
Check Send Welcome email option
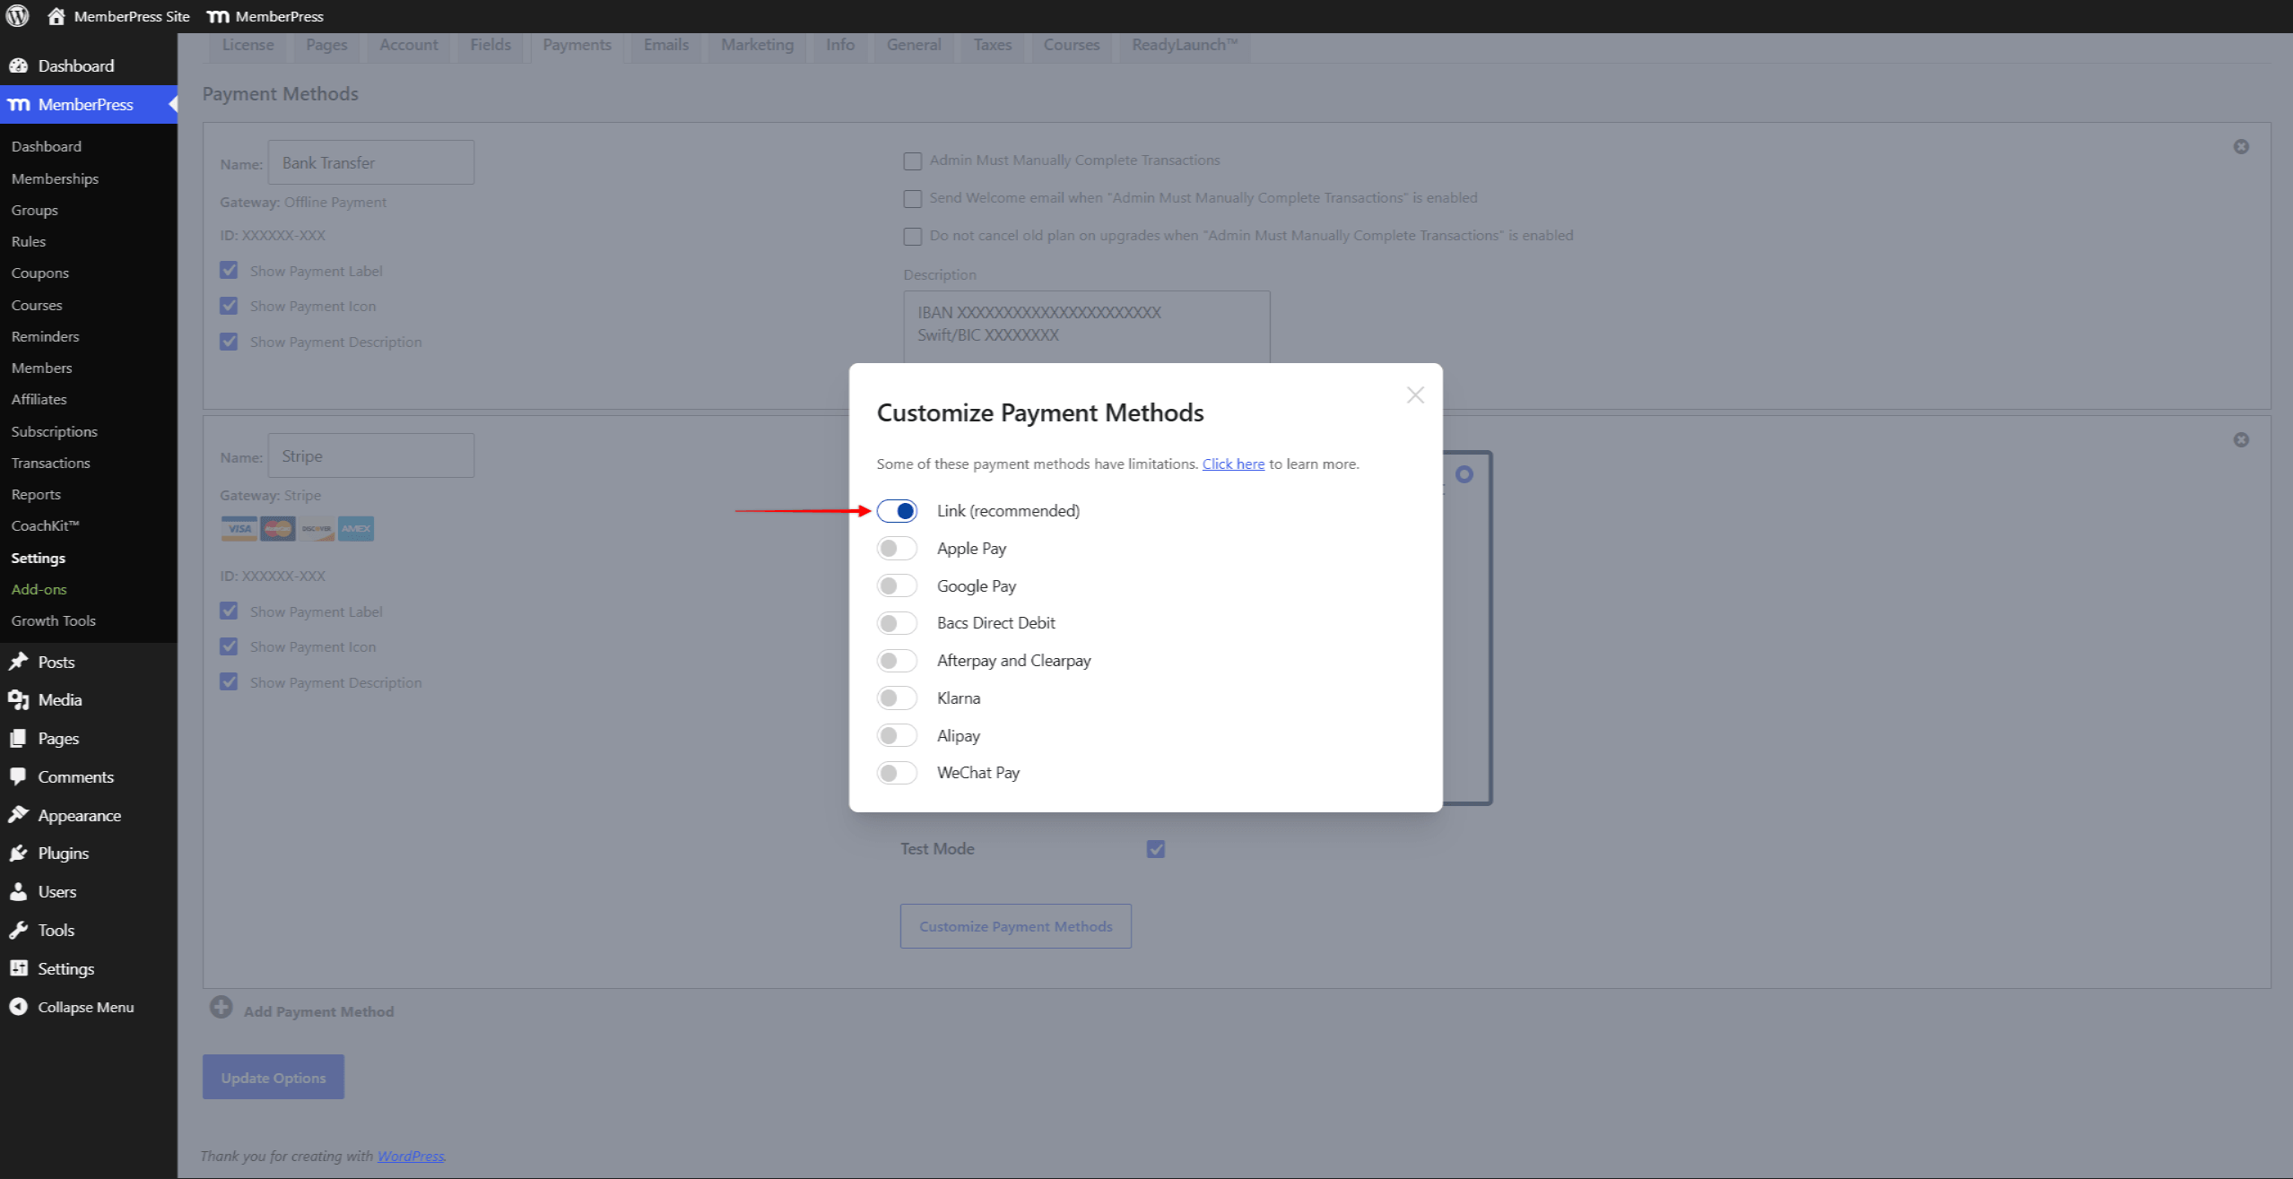pos(912,198)
